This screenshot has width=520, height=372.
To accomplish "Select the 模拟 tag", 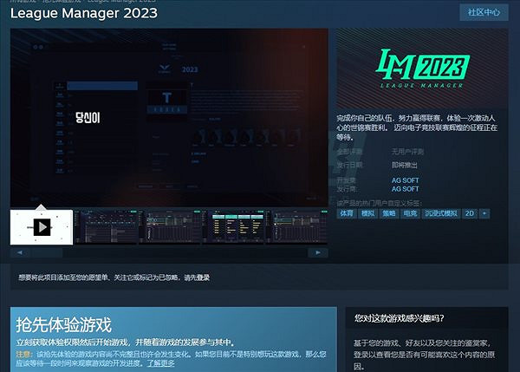I will (x=368, y=212).
